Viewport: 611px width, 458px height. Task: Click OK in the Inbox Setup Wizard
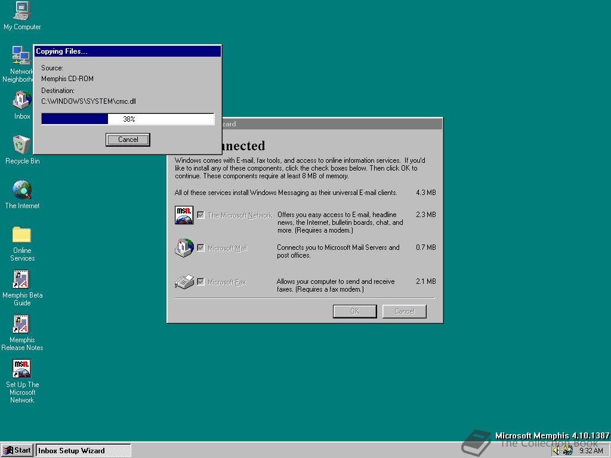point(354,311)
